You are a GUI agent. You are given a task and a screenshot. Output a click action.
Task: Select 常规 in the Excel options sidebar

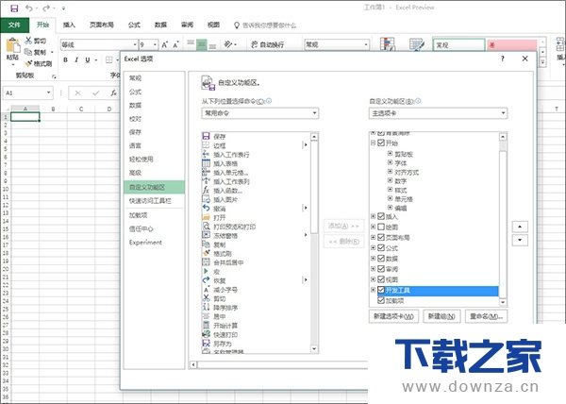tap(154, 78)
